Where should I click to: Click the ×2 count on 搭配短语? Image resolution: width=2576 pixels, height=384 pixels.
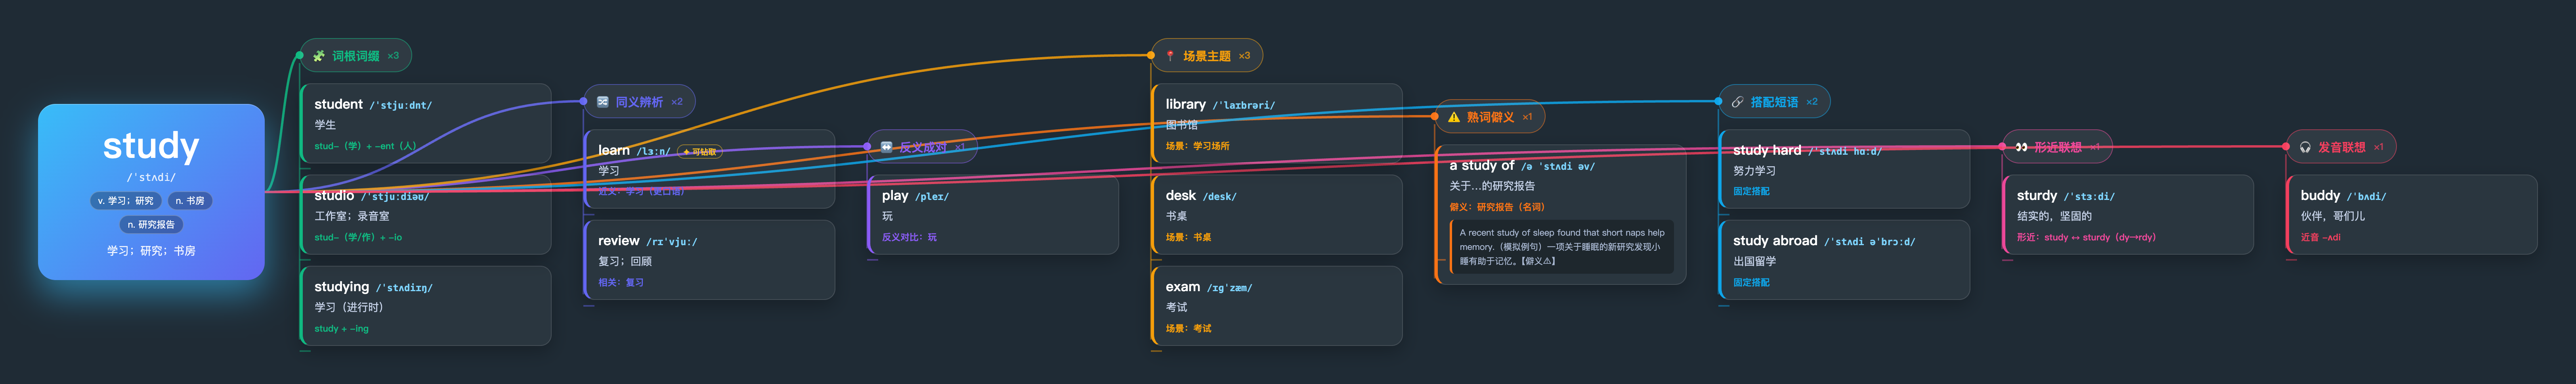click(1812, 102)
